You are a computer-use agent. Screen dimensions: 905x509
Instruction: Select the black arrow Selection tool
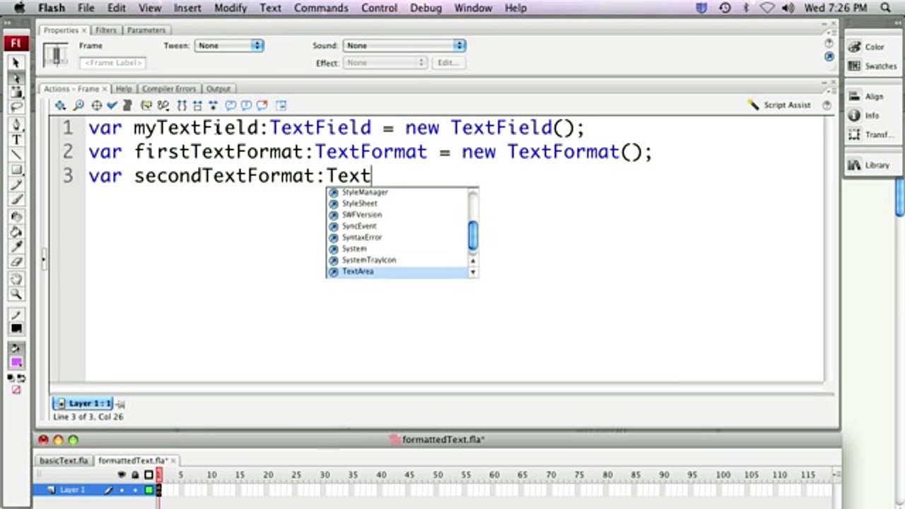(x=16, y=64)
